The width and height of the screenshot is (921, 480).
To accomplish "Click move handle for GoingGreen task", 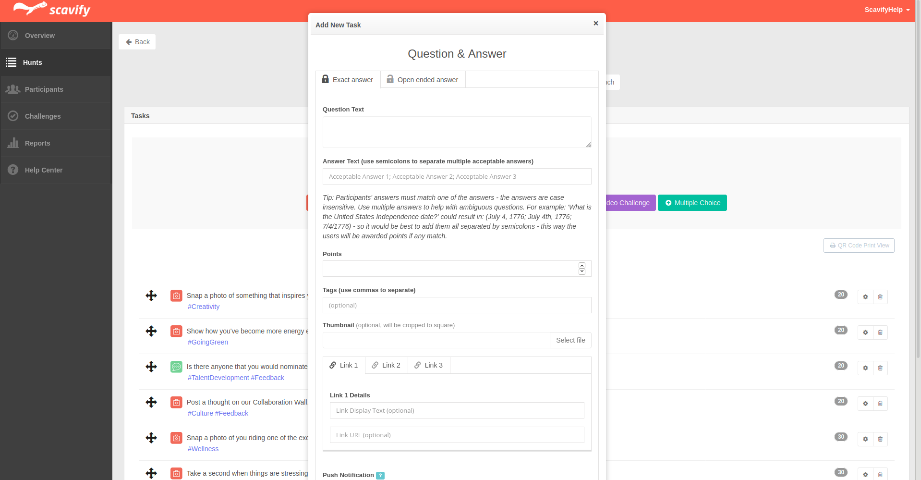I will pos(151,331).
